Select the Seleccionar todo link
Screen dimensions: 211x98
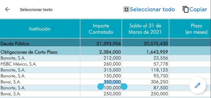click(x=152, y=9)
